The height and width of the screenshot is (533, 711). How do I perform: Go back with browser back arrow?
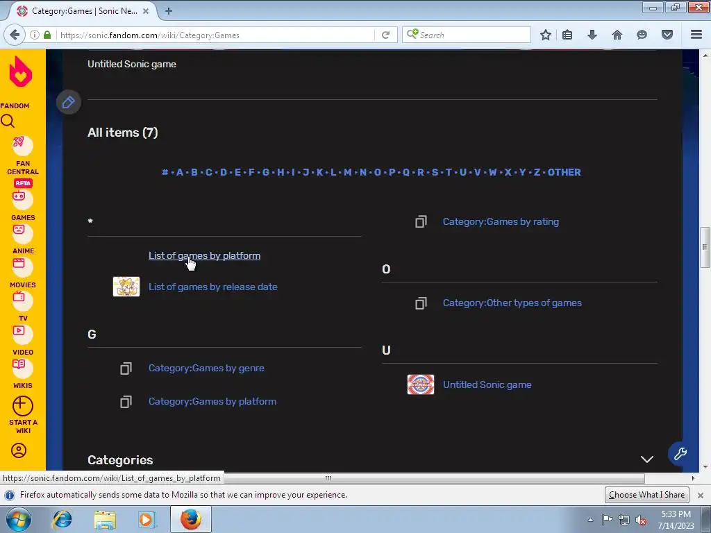pos(15,35)
